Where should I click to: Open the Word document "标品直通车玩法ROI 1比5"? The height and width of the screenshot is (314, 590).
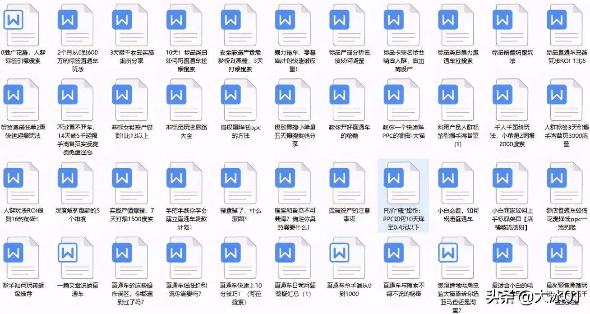click(x=564, y=25)
